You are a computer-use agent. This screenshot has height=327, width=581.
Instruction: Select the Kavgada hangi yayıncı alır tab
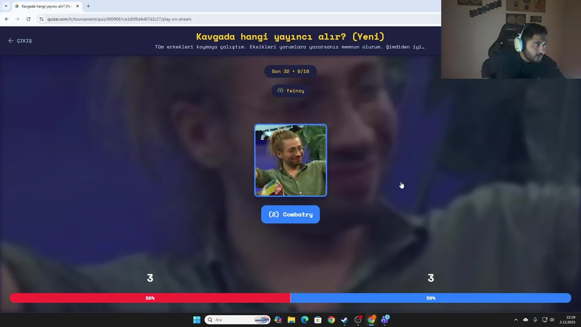(47, 6)
